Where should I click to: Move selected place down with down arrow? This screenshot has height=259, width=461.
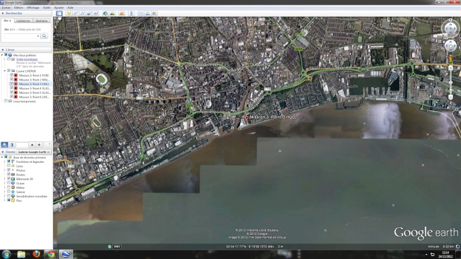point(39,145)
